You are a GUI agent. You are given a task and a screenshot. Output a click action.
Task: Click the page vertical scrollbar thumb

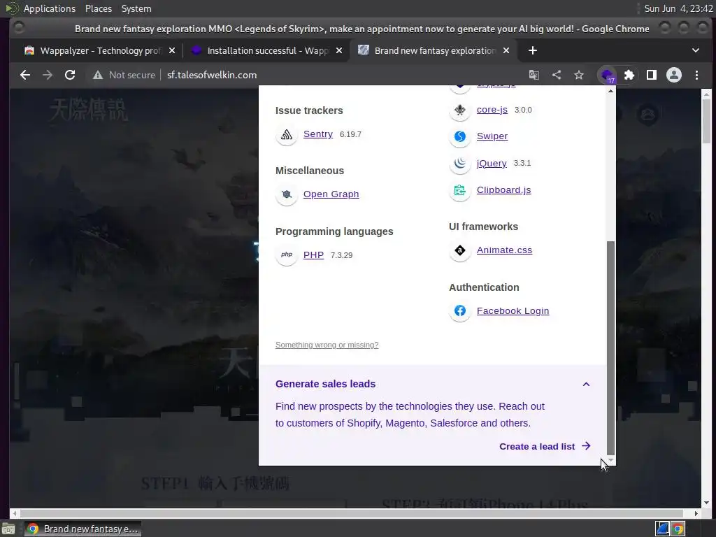pyautogui.click(x=706, y=121)
